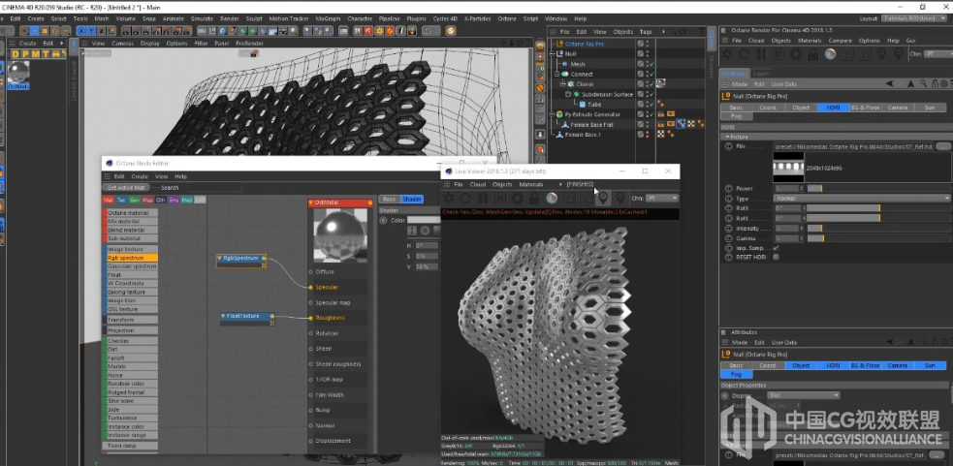Viewport: 953px width, 466px height.
Task: Adjust the RotX slider
Action: pyautogui.click(x=879, y=208)
